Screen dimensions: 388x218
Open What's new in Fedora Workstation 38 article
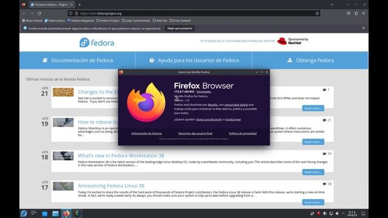click(121, 156)
